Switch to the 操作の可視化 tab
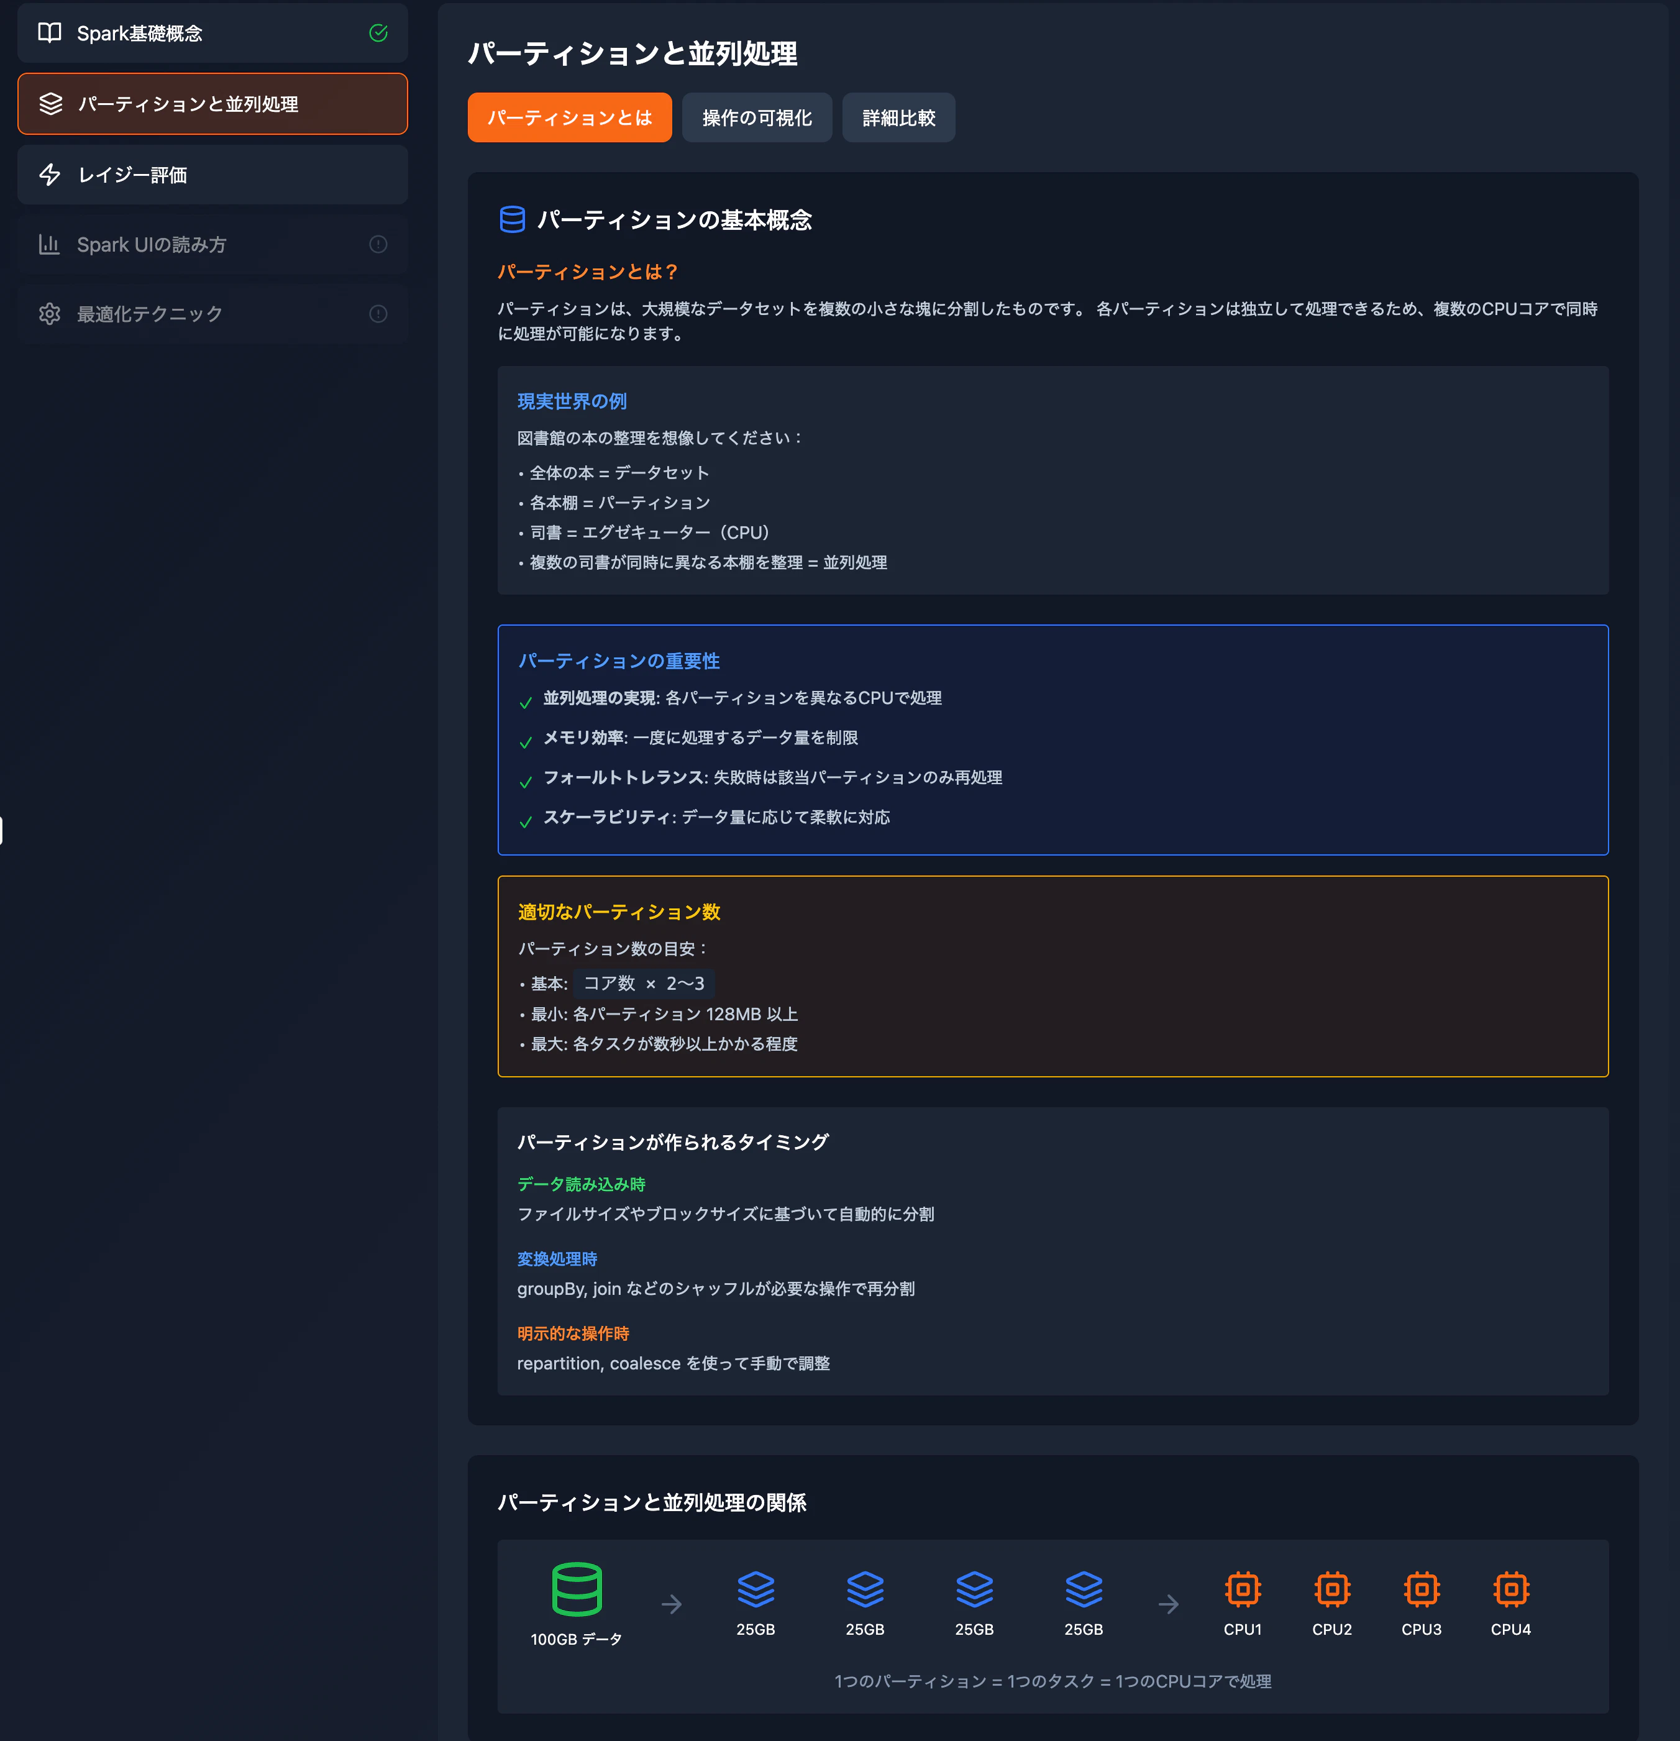The height and width of the screenshot is (1741, 1680). 757,116
